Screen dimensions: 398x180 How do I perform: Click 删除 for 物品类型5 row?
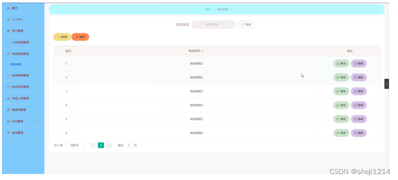(x=359, y=119)
